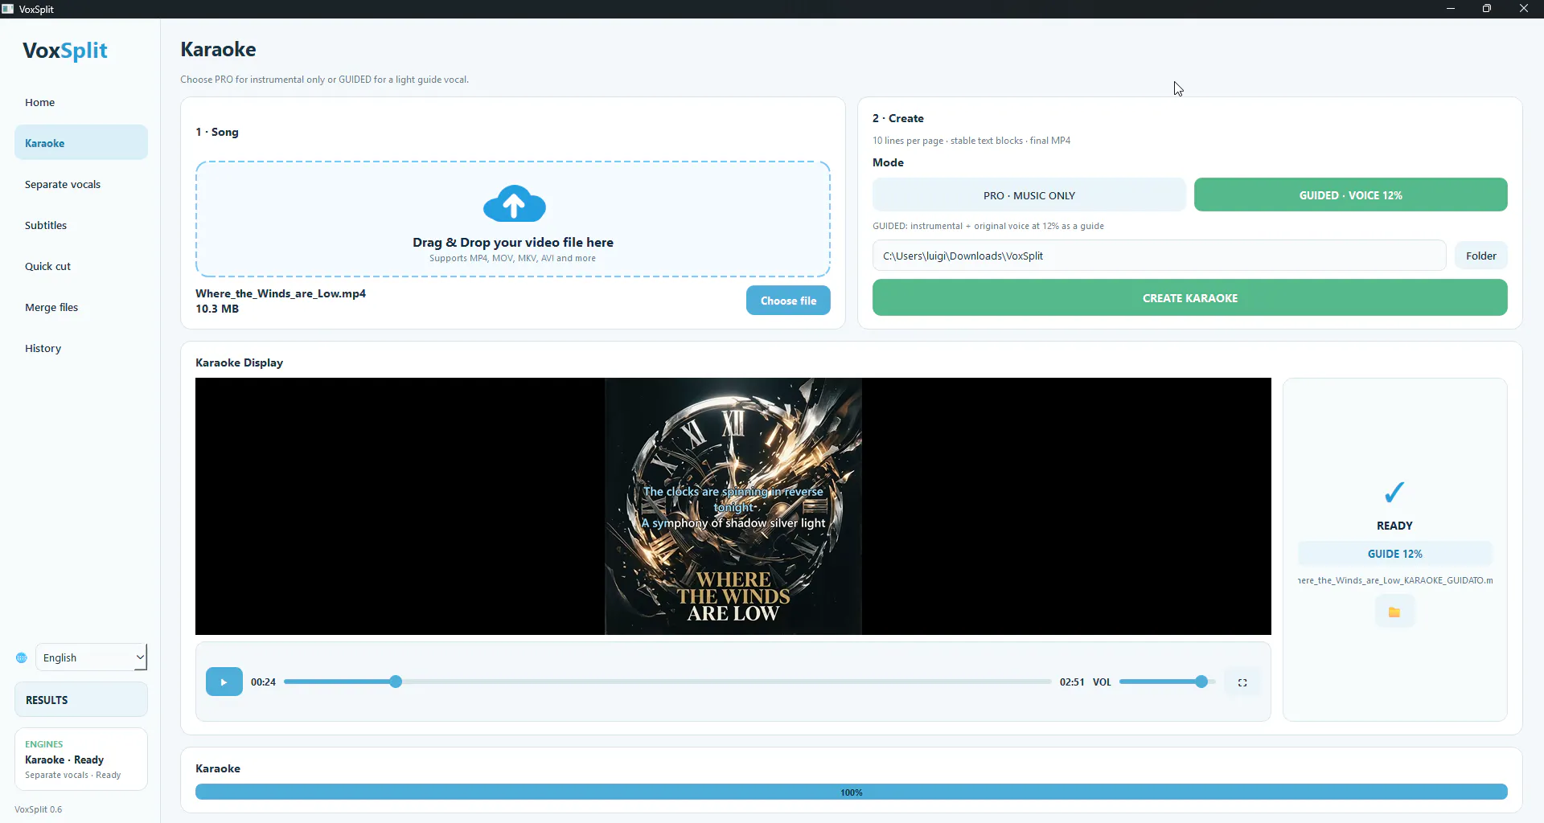Open the Karaoke section in sidebar

click(81, 143)
